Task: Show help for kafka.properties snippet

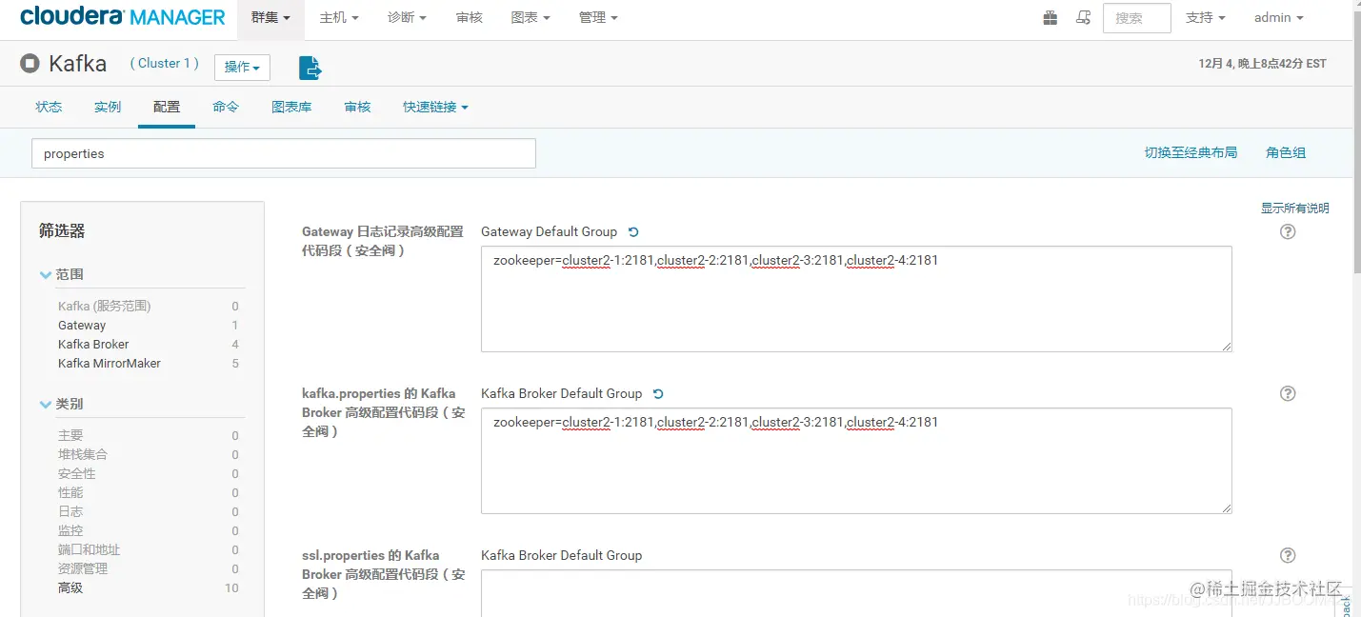Action: coord(1288,393)
